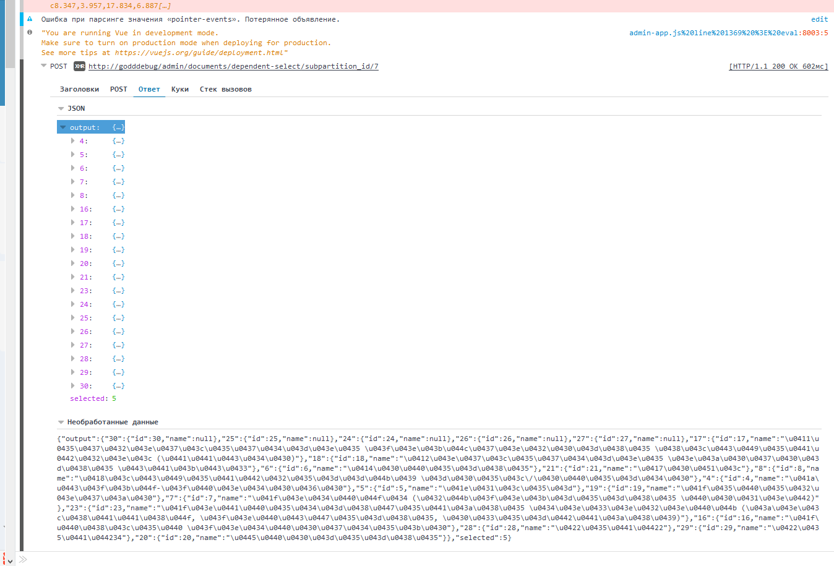834x566 pixels.
Task: Open the Куки tab
Action: (180, 89)
